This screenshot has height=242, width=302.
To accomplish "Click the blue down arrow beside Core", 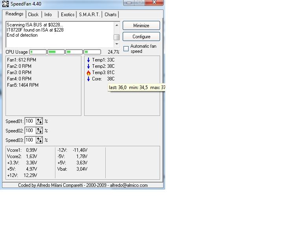I will click(x=88, y=79).
